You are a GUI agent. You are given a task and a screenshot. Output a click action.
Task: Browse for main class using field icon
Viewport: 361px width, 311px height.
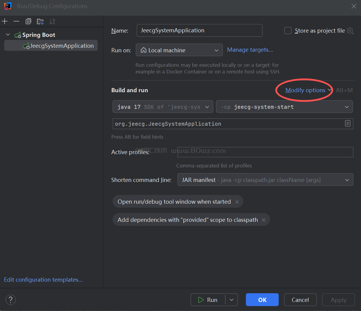[348, 123]
